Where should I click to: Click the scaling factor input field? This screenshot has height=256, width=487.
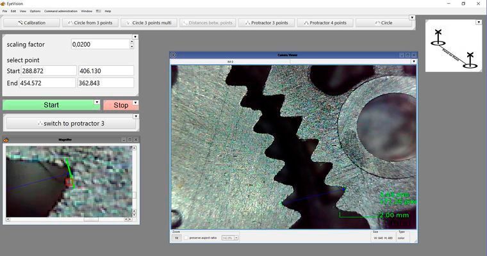tap(101, 44)
